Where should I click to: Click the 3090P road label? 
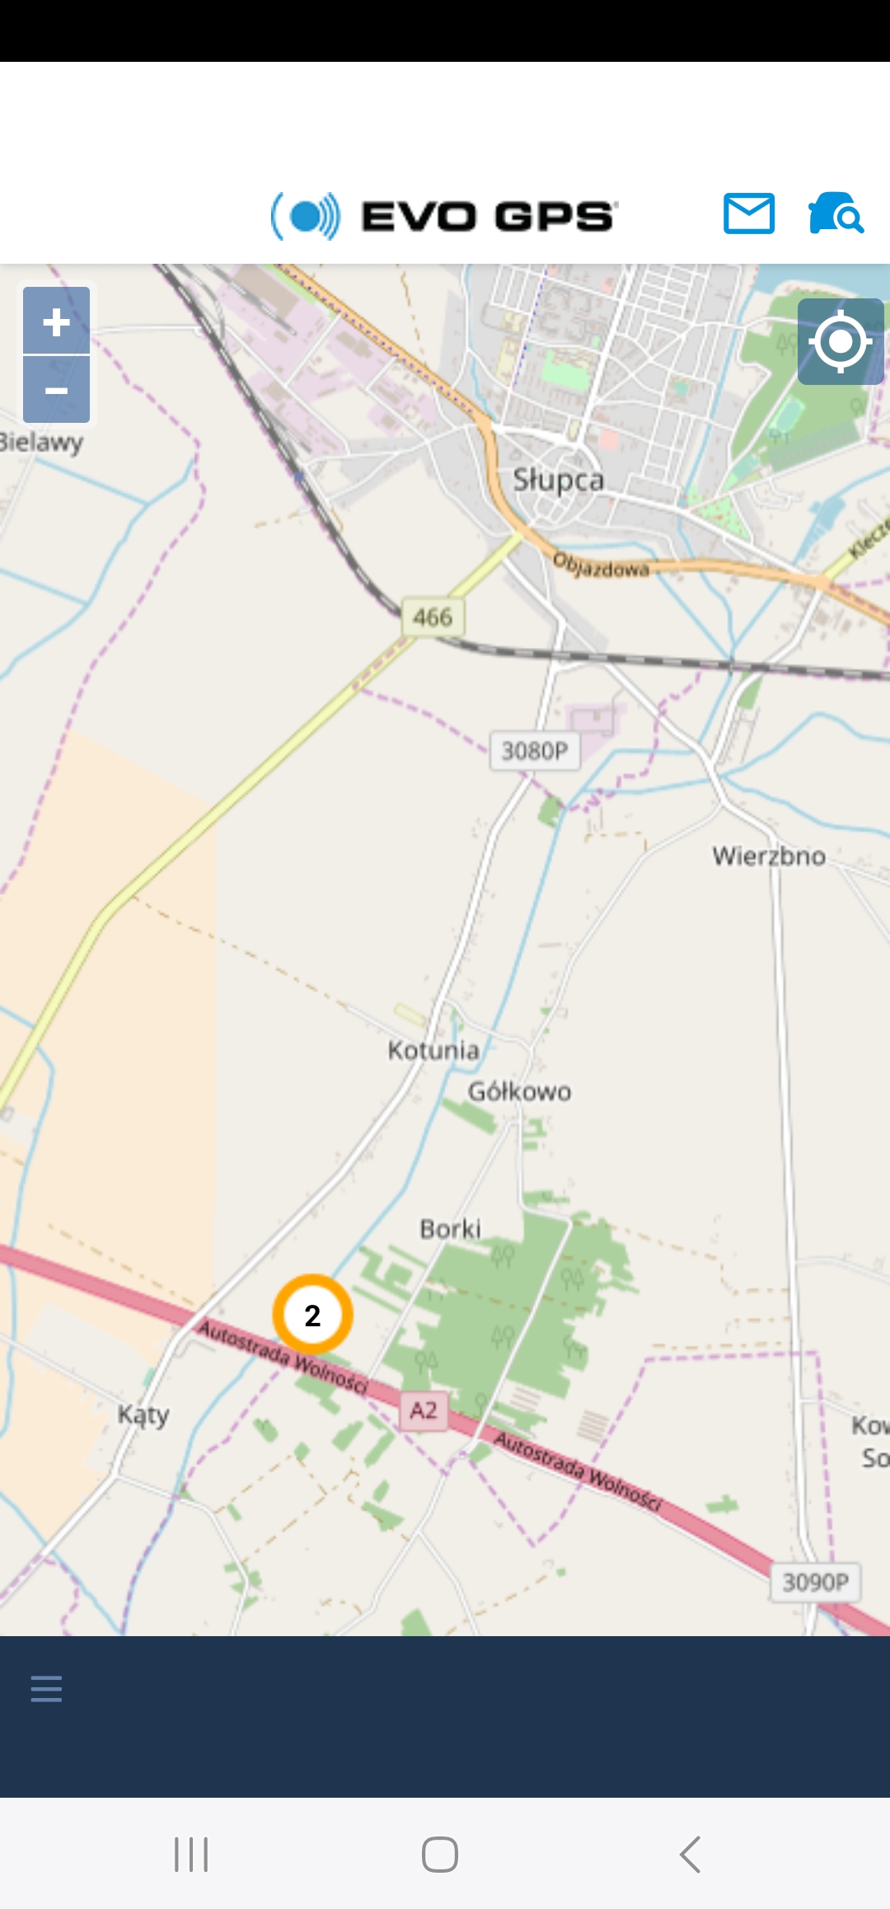(x=816, y=1582)
